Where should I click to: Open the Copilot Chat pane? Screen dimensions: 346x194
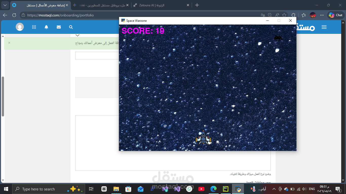pos(336,15)
